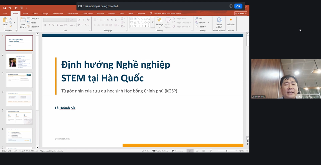The width and height of the screenshot is (321, 165).
Task: Expand the Section dropdown
Action: coord(34,27)
